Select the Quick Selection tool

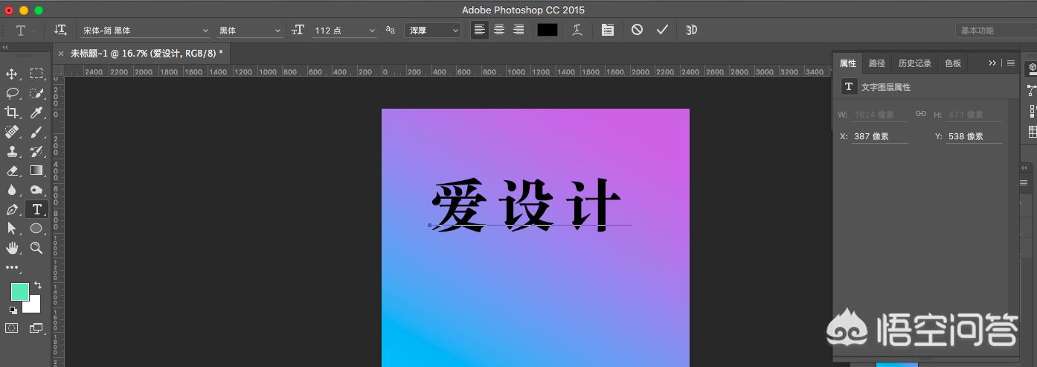(x=36, y=93)
